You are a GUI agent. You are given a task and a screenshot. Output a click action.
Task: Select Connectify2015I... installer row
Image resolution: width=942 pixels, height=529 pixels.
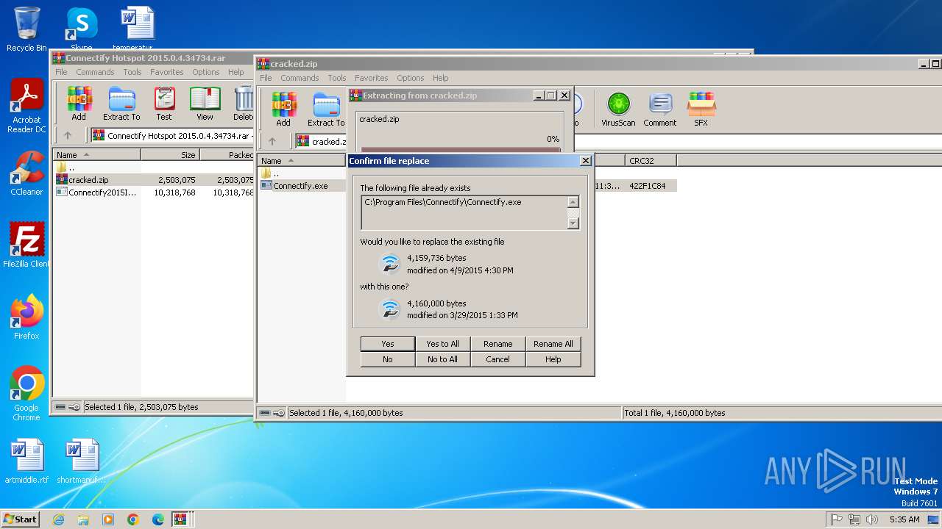tap(154, 192)
